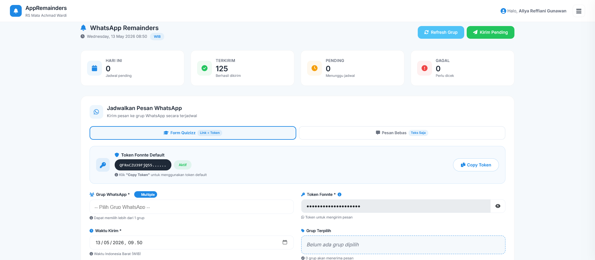
Task: Click the Terkirim count 125
Action: 222,68
